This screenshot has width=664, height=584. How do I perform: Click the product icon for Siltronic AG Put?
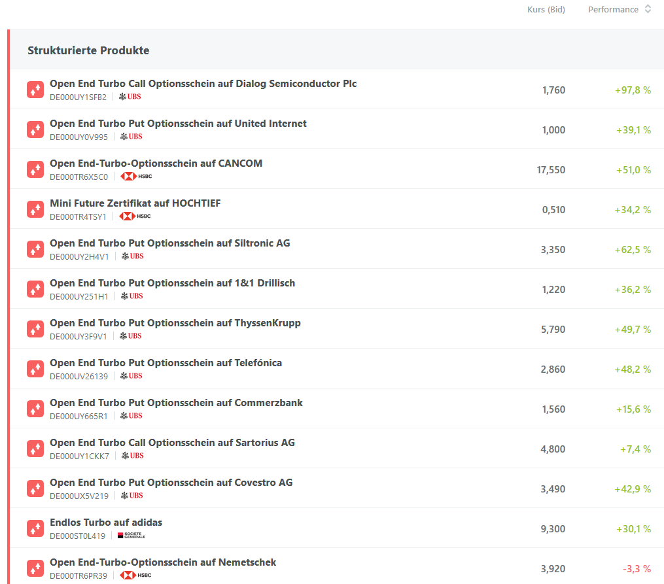pos(35,249)
